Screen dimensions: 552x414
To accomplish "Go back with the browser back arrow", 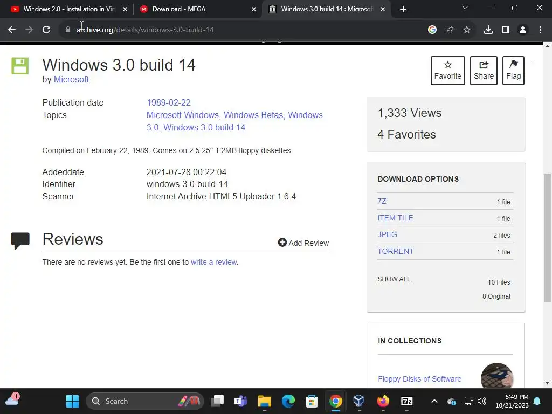I will tap(12, 30).
